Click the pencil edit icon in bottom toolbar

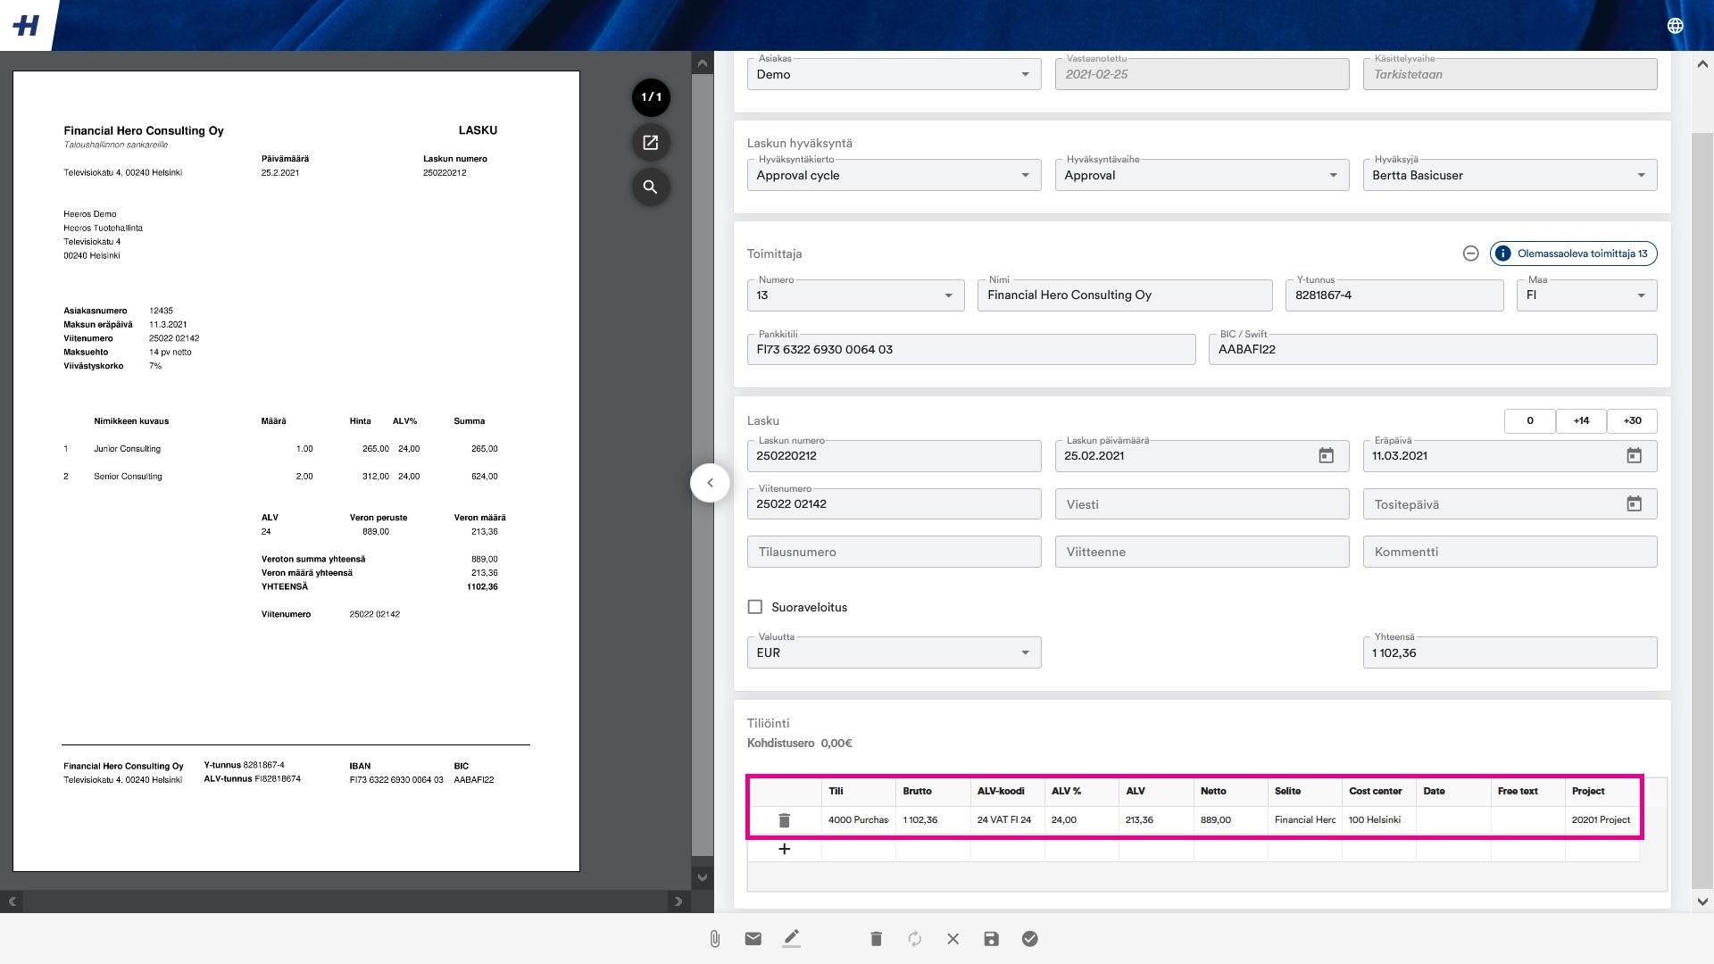coord(792,939)
